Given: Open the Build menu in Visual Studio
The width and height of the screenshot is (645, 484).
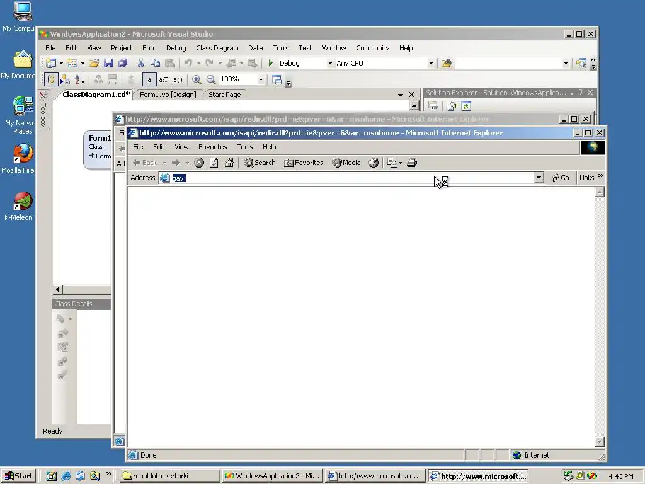Looking at the screenshot, I should [x=149, y=48].
